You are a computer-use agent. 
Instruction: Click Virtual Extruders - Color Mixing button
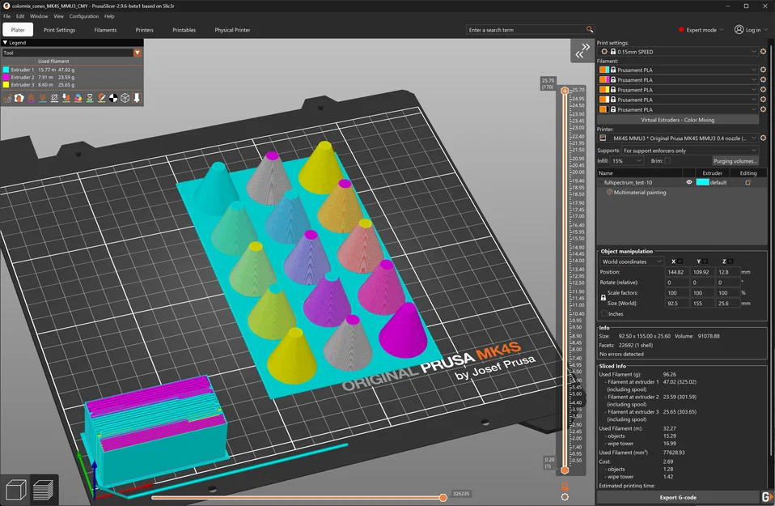[678, 120]
